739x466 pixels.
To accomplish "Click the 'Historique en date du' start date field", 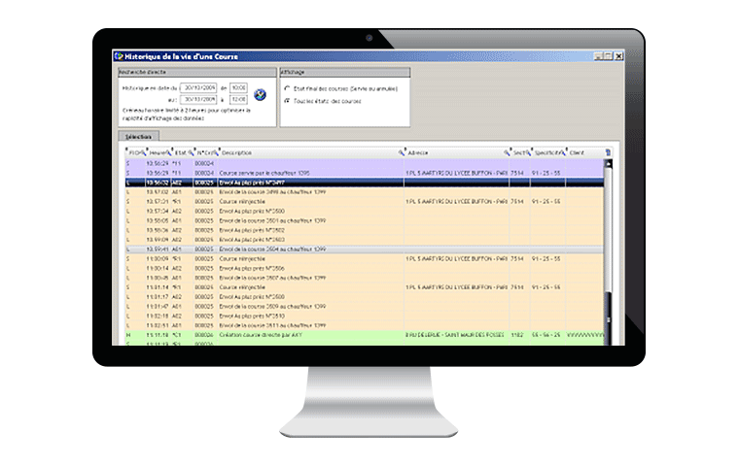I will tap(198, 87).
